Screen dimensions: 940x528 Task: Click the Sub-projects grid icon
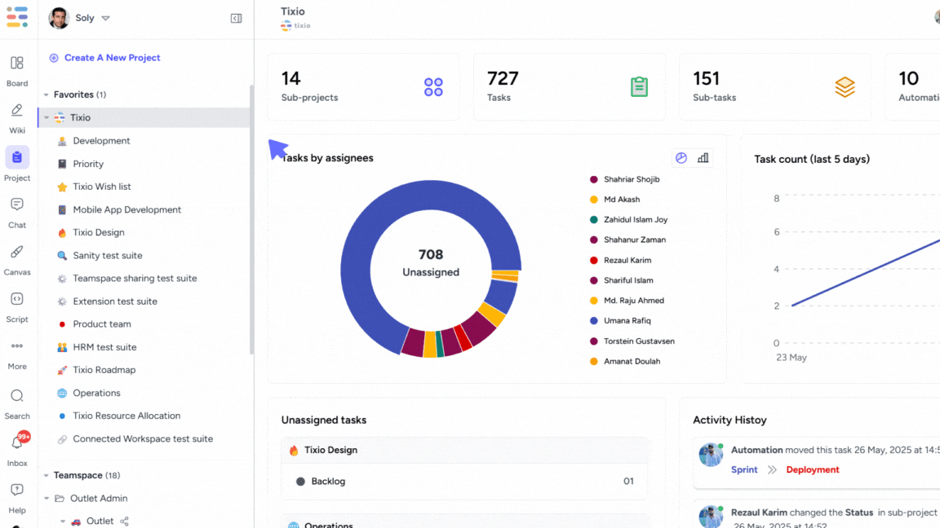pyautogui.click(x=433, y=87)
